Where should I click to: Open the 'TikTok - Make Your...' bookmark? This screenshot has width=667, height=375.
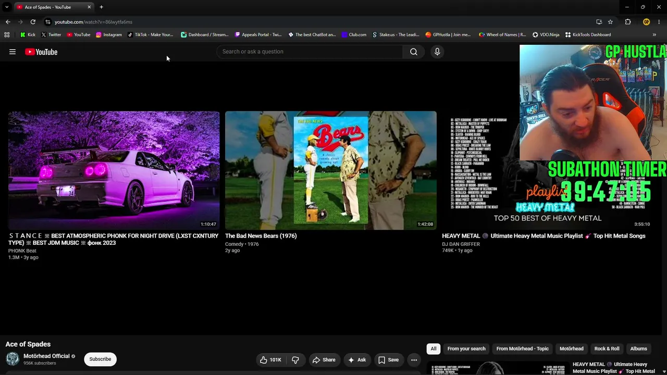point(150,35)
